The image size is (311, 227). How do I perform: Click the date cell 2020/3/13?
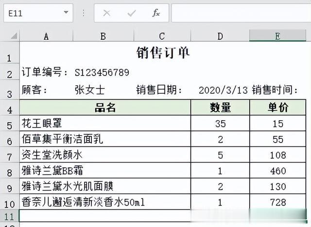tap(224, 90)
